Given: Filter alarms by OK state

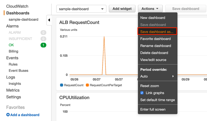Looking at the screenshot, I should 11,45.
